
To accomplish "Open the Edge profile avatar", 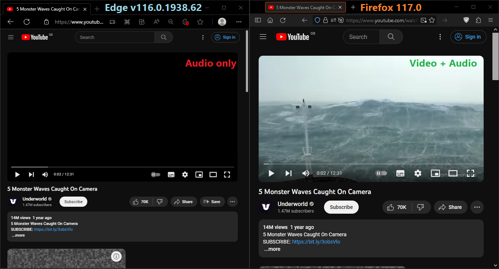I will pyautogui.click(x=222, y=22).
